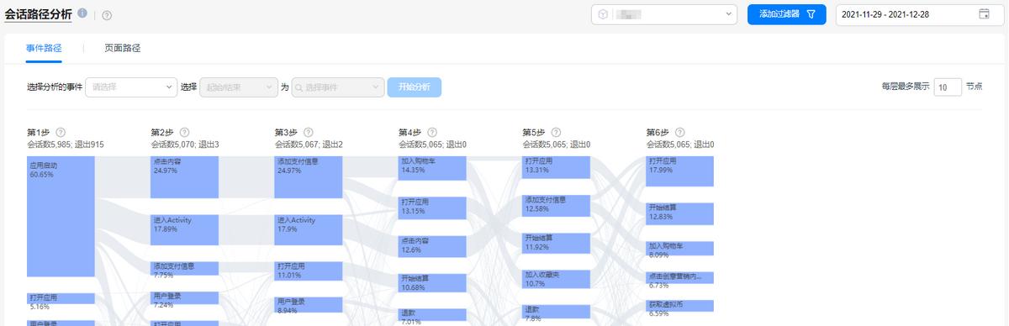The image size is (1009, 326).
Task: Click the 添加过滤器 button
Action: 787,14
